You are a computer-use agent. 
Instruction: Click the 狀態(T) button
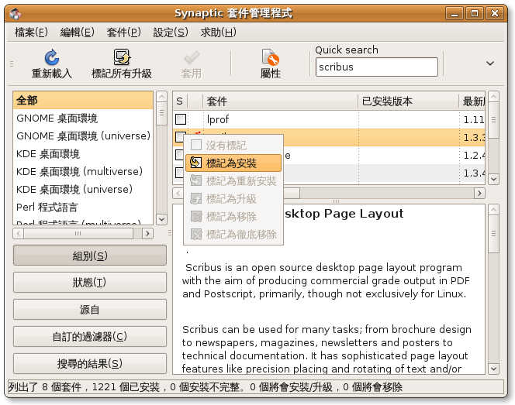coord(90,283)
